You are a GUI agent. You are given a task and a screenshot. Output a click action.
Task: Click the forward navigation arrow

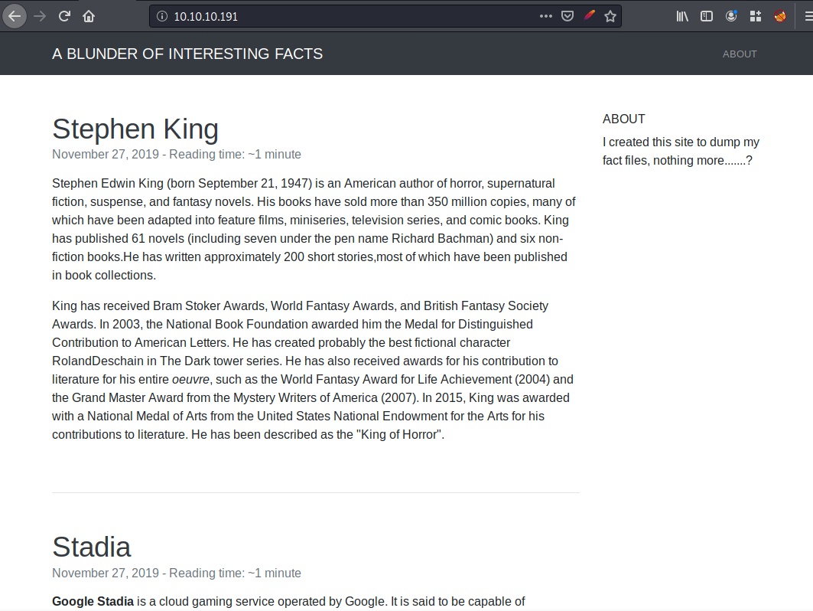pyautogui.click(x=40, y=16)
